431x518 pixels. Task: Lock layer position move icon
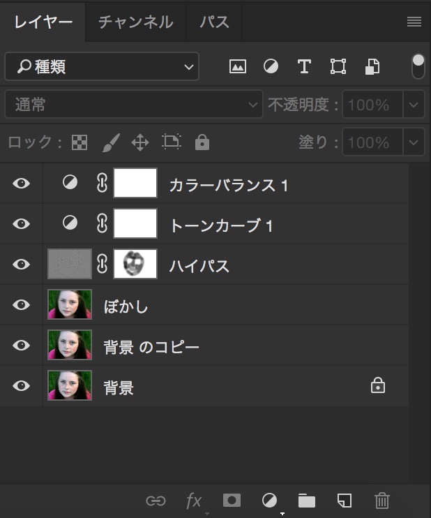pos(140,142)
